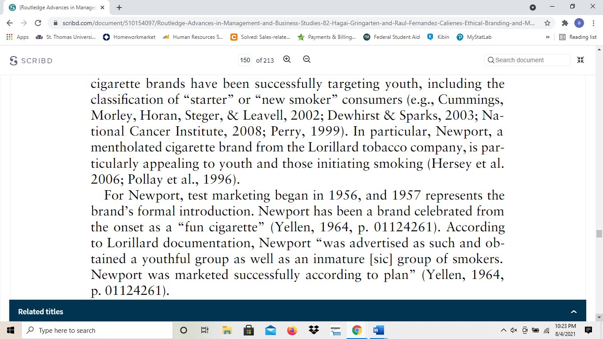Open the Kibin bookmark

point(438,37)
